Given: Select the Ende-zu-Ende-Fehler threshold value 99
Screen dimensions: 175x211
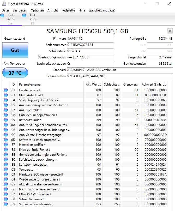Looking at the screenshot, I should (136, 150).
